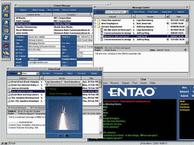The width and height of the screenshot is (194, 145).
Task: Click speaker icon in New Employees row
Action: (168, 23)
